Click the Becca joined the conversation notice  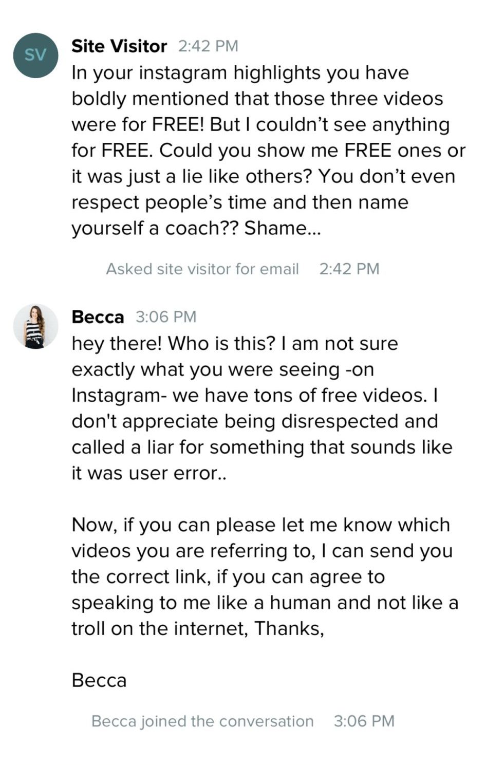[x=202, y=721]
